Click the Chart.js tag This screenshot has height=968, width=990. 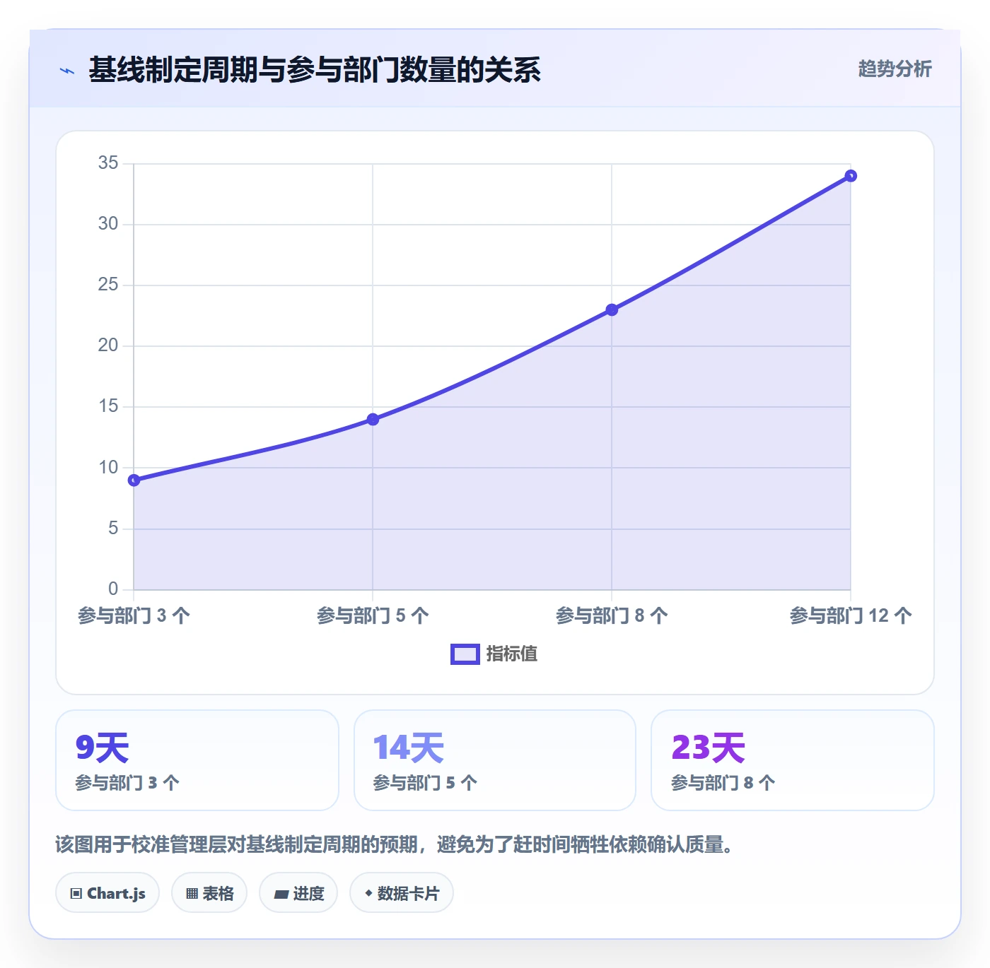click(x=107, y=893)
